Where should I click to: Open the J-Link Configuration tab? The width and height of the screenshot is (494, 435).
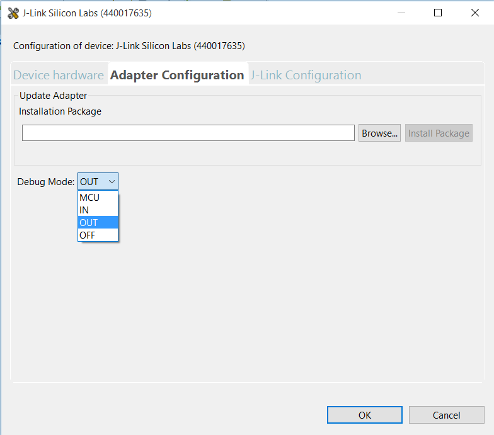pos(306,76)
